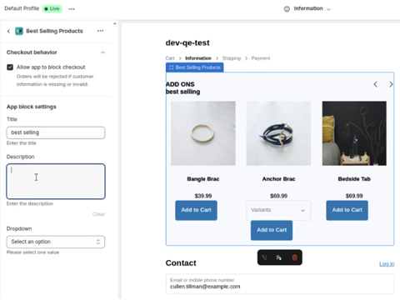Delete the block with red trash icon
400x300 pixels.
click(294, 257)
